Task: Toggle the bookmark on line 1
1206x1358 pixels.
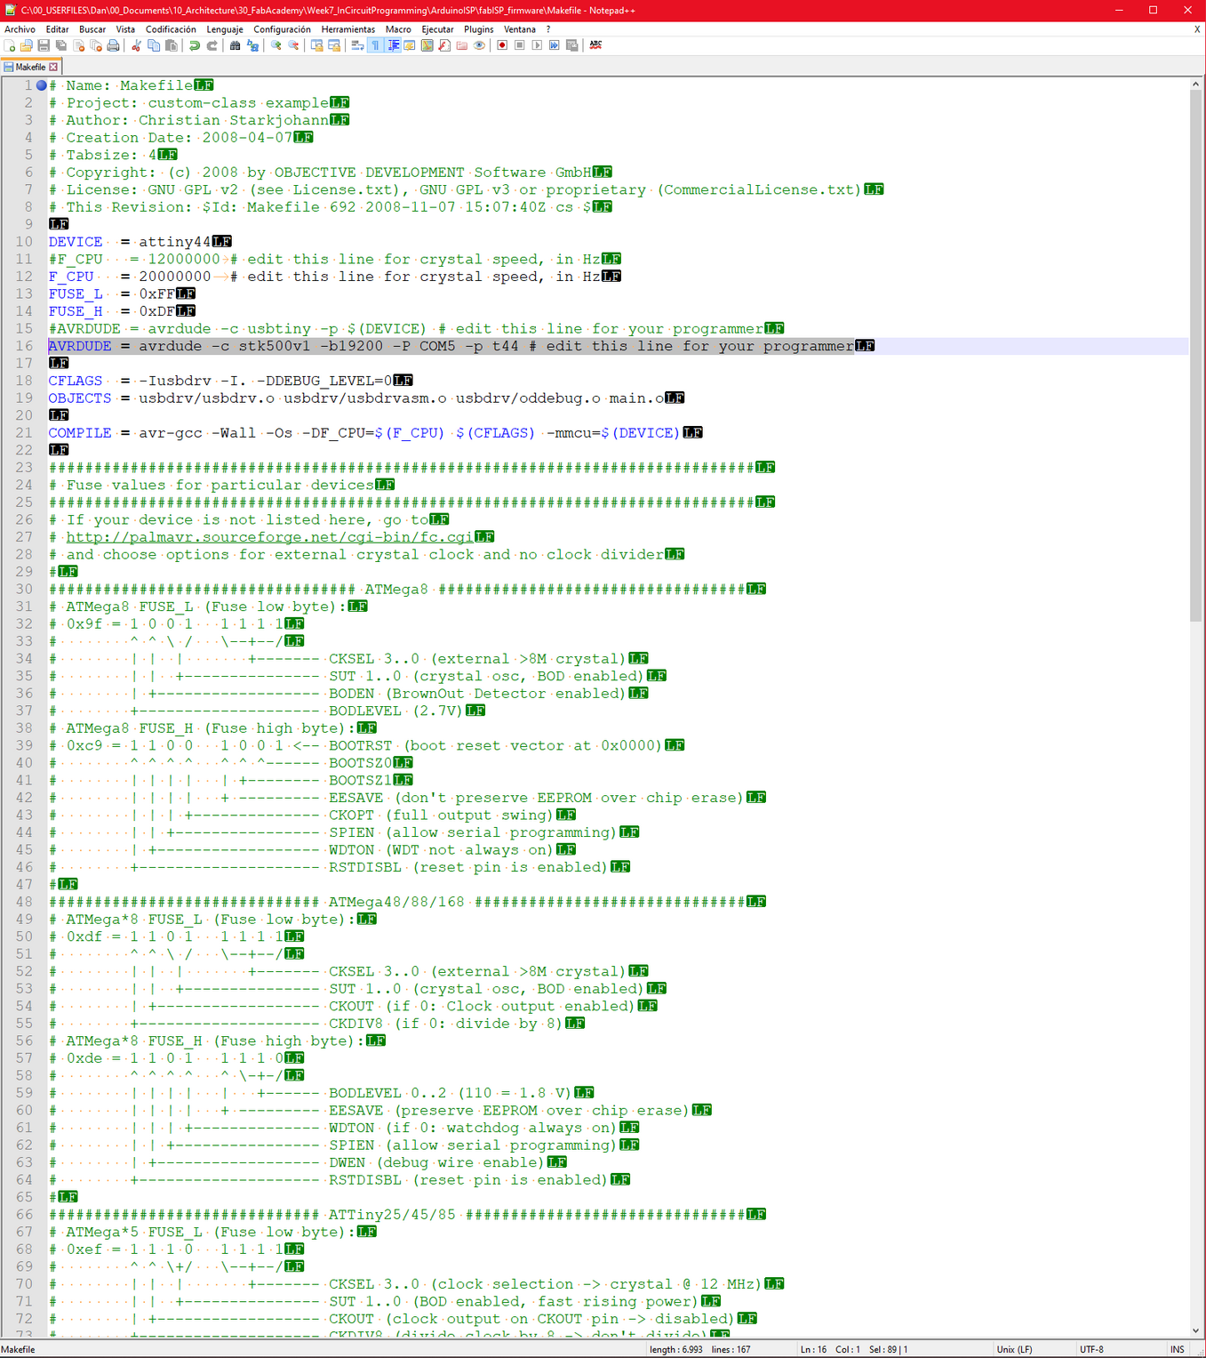Action: pyautogui.click(x=41, y=85)
